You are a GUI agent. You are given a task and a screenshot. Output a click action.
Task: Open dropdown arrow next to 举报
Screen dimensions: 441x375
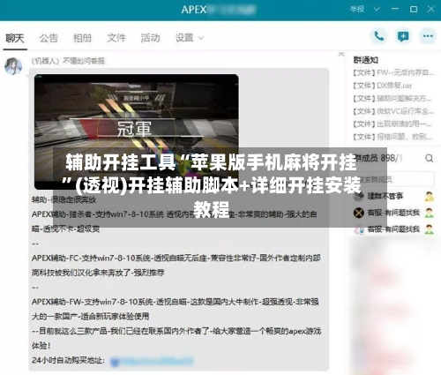[x=377, y=10]
